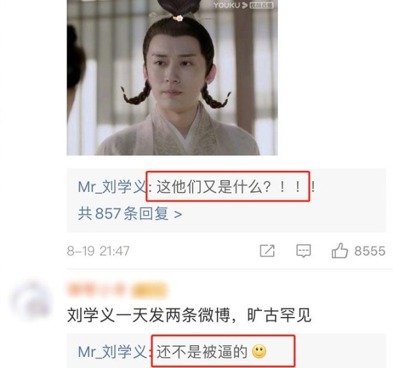Click the blurred commenter username
Viewport: 393px width, 368px height.
pos(96,289)
